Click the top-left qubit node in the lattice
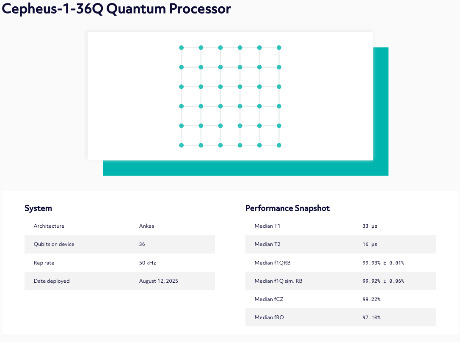The width and height of the screenshot is (460, 342). (182, 48)
